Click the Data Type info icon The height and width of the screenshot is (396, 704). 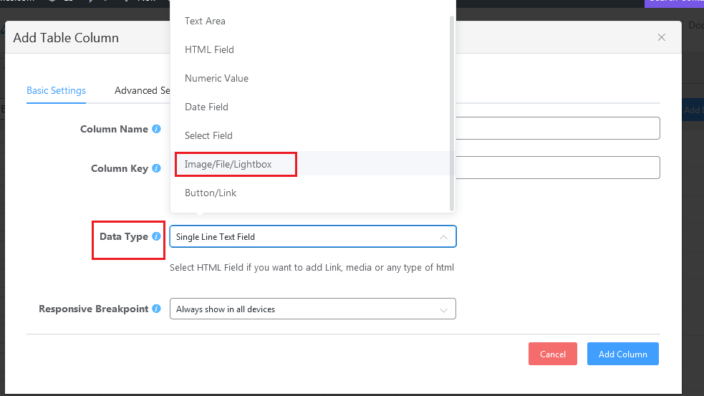click(156, 237)
